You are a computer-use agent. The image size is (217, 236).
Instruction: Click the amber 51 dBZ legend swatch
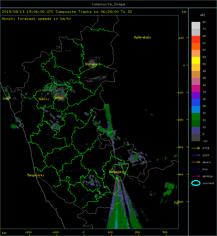pos(196,67)
